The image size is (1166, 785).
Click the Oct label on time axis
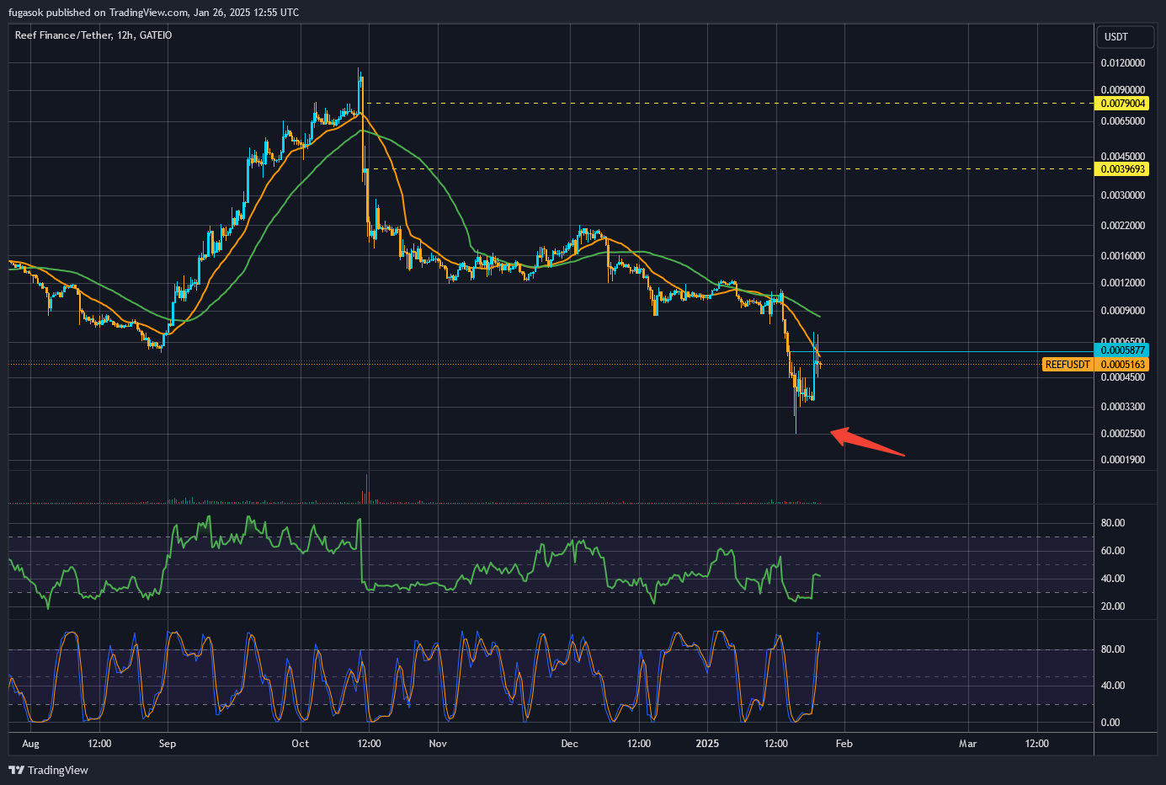pos(300,744)
